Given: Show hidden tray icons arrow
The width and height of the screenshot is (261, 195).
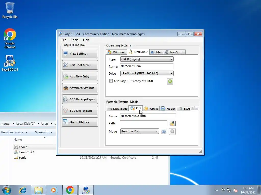Looking at the screenshot, I should click(x=217, y=190).
